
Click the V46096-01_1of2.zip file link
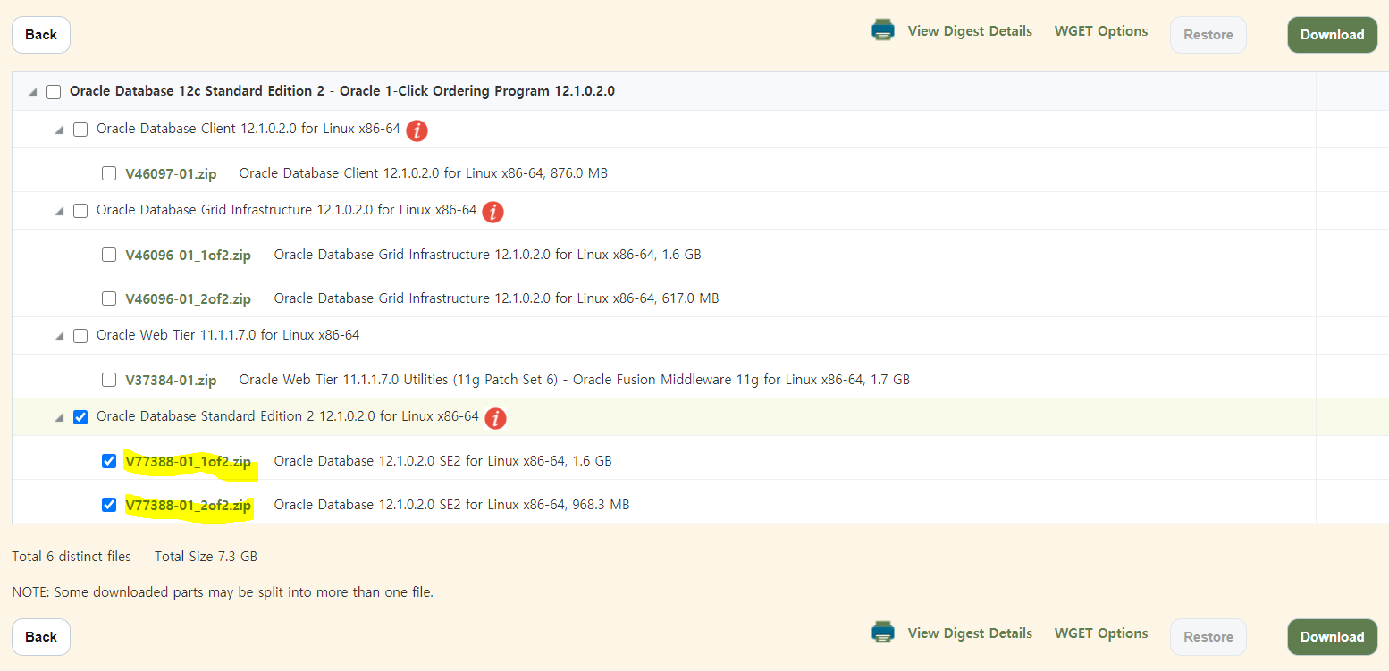pyautogui.click(x=188, y=255)
